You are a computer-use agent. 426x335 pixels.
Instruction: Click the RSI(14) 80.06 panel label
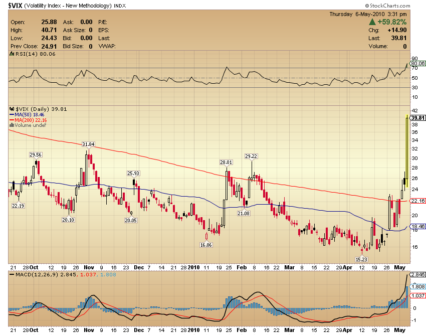(x=35, y=54)
